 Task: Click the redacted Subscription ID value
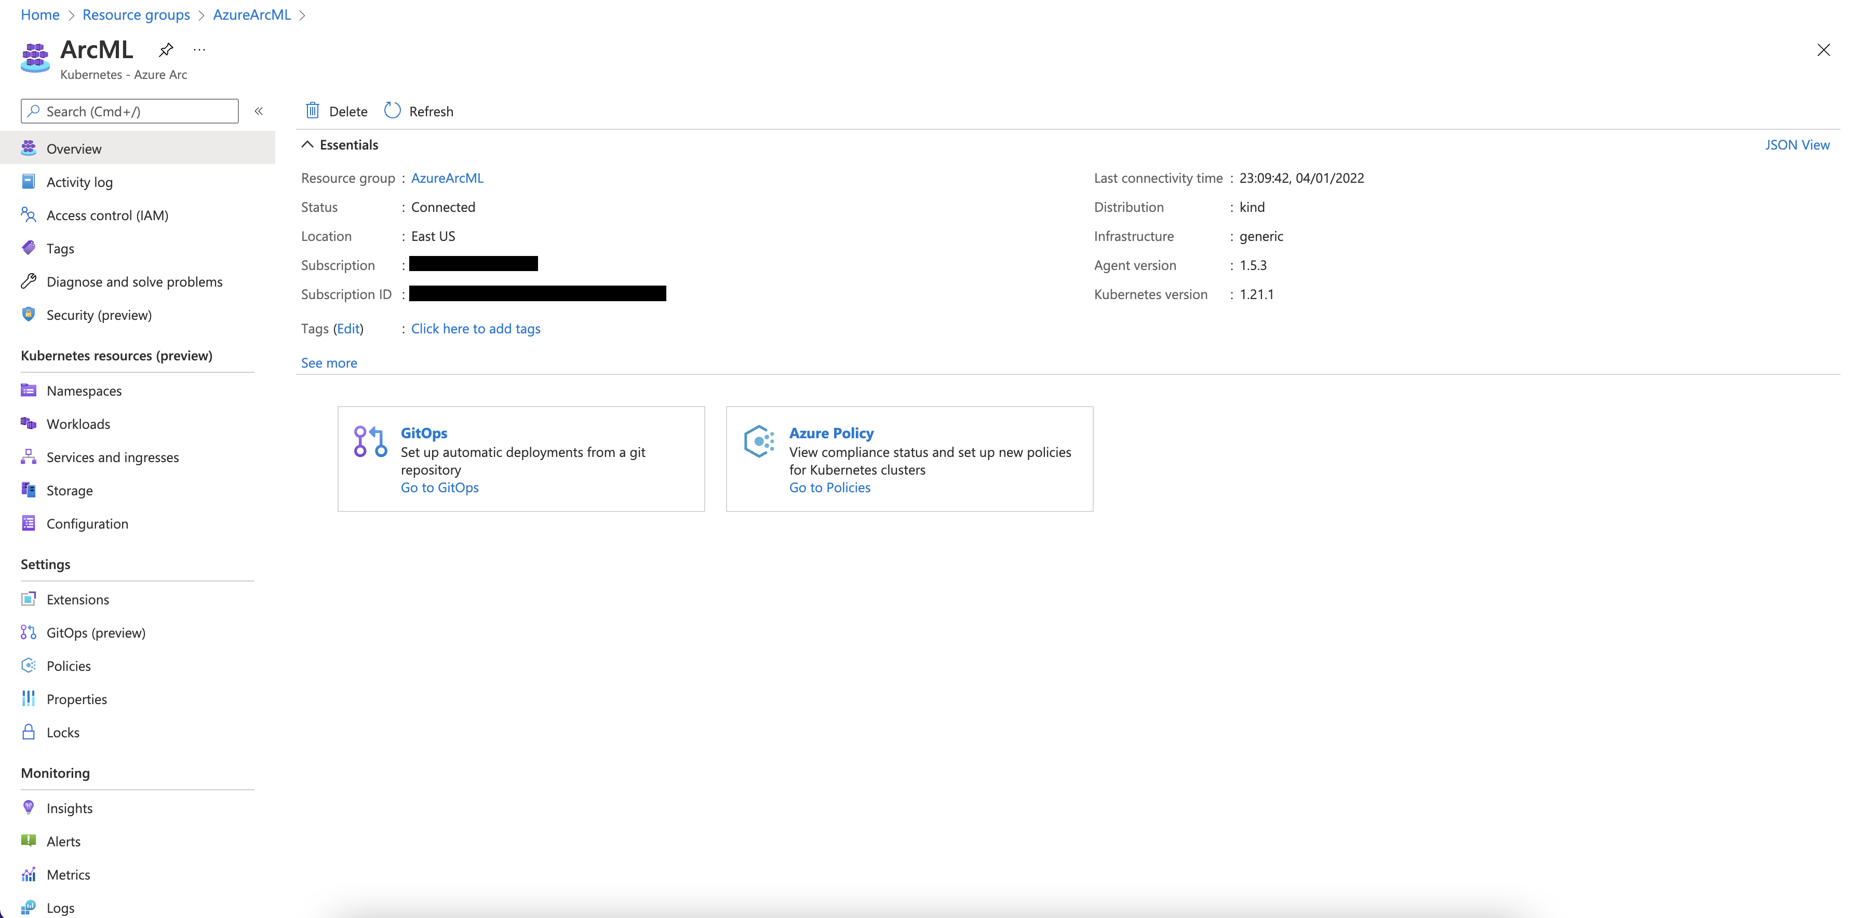(x=538, y=293)
